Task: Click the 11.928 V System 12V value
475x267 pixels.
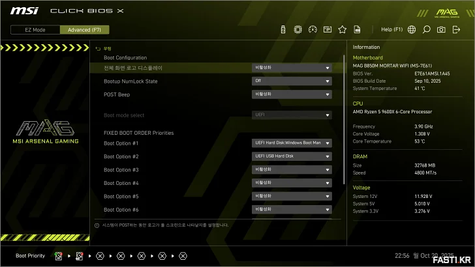Action: [423, 197]
